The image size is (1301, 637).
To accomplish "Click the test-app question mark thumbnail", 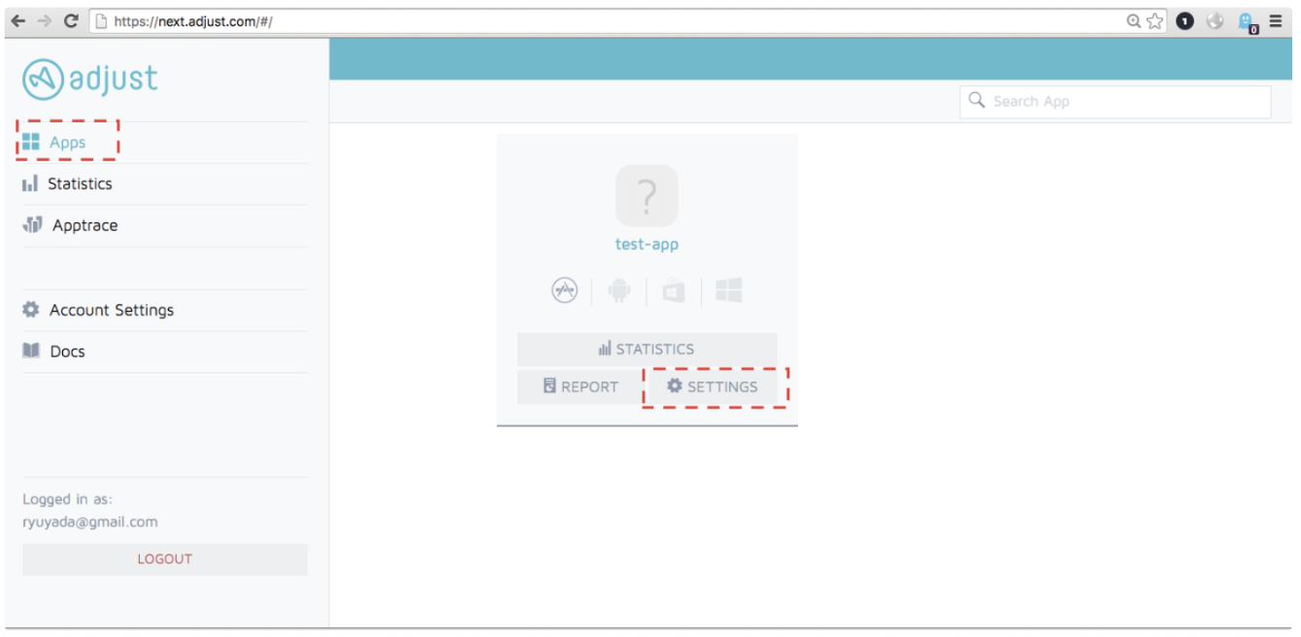I will pyautogui.click(x=647, y=196).
